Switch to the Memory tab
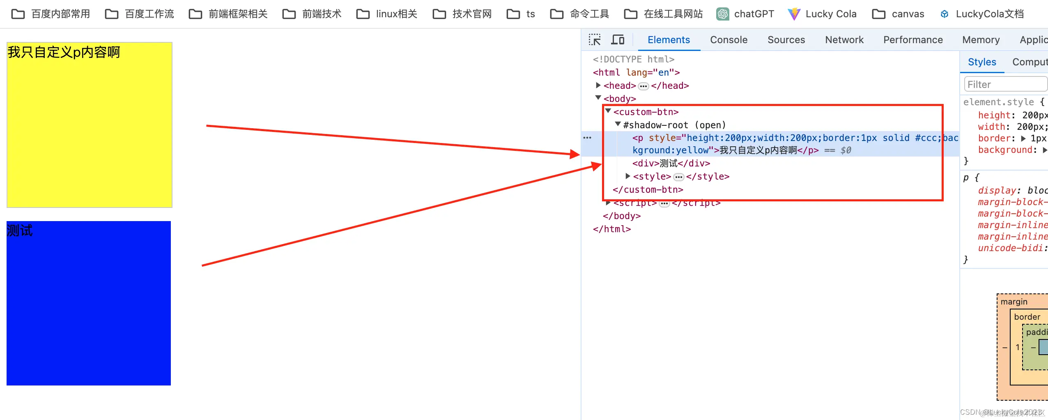Screen dimensions: 1048x420 (x=981, y=40)
